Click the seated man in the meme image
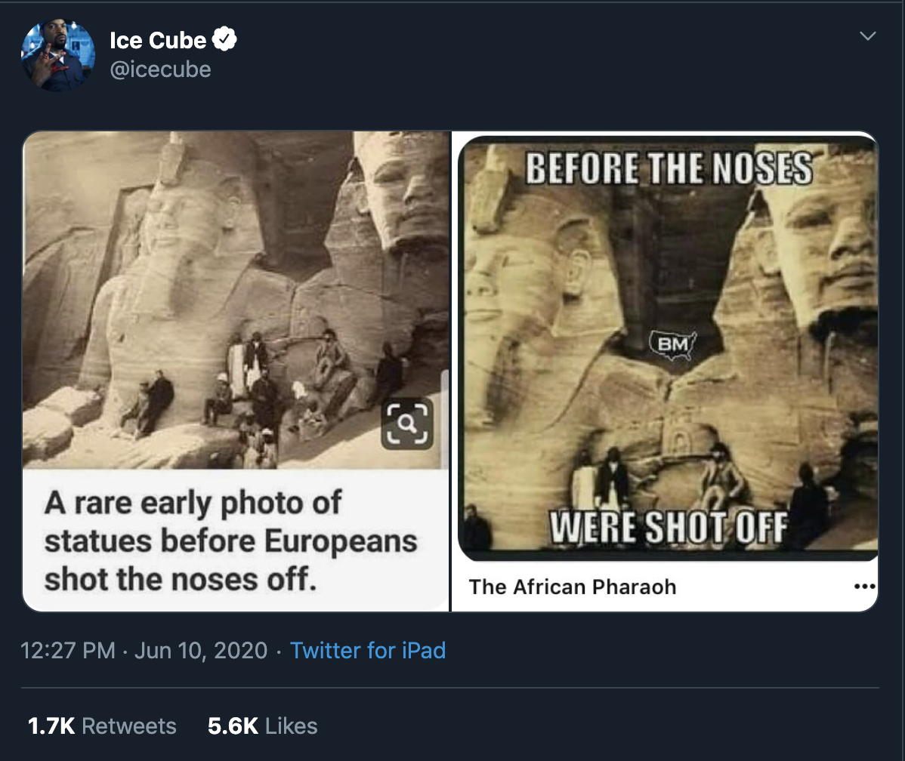This screenshot has height=761, width=905. pyautogui.click(x=716, y=476)
